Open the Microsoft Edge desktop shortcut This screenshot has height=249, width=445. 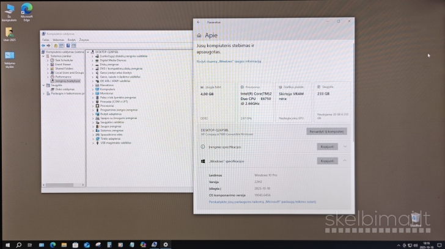coord(26,10)
